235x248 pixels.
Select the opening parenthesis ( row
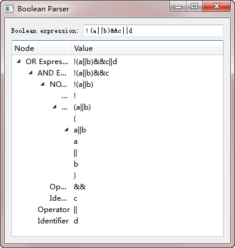click(x=117, y=119)
